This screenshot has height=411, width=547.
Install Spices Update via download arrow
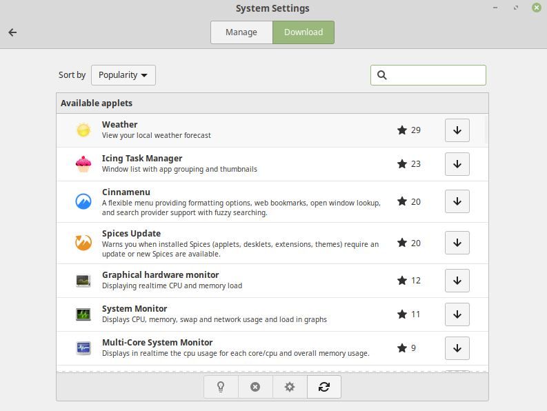tap(457, 243)
